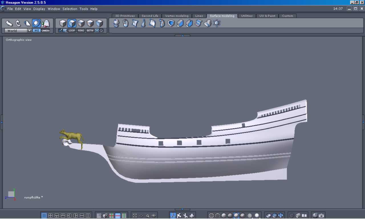This screenshot has height=219, width=365.
Task: Open the 3D Primitives tab
Action: tap(125, 16)
